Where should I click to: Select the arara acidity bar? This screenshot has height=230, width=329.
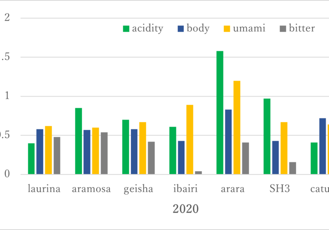tap(220, 113)
